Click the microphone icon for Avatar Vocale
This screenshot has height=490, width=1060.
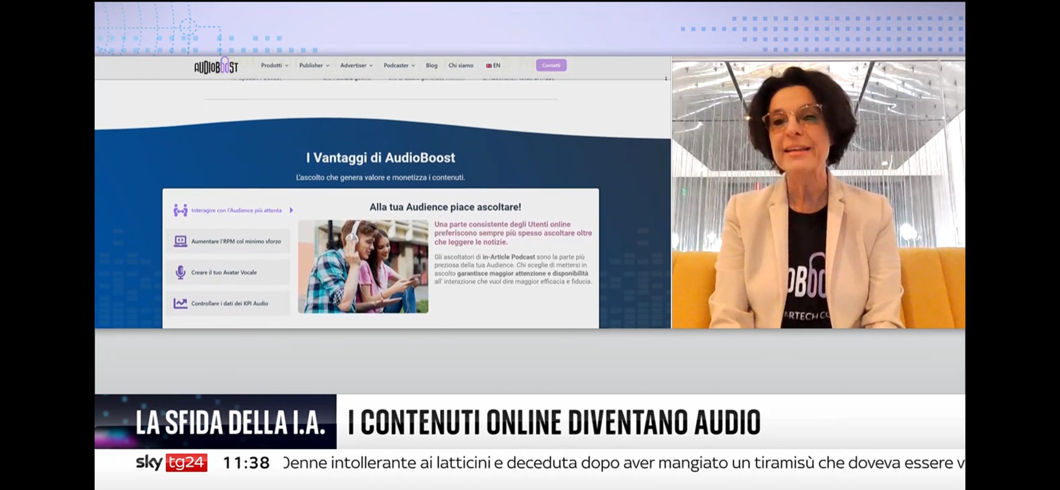point(180,272)
